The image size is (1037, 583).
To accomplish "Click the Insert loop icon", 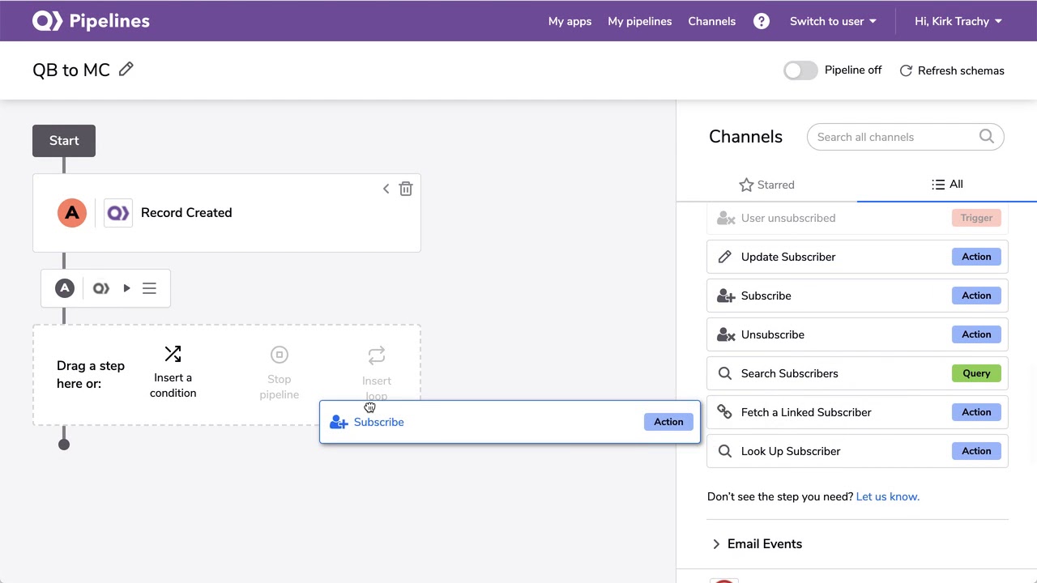I will 377,355.
